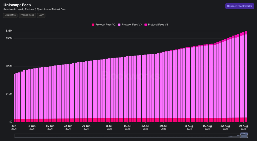Click the Uniswap: Fees title
The image size is (257, 141).
17,5
